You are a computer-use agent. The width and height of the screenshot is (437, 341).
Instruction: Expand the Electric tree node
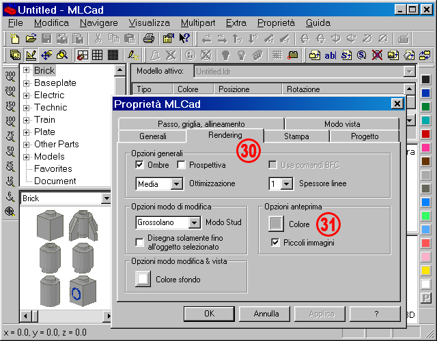click(26, 95)
